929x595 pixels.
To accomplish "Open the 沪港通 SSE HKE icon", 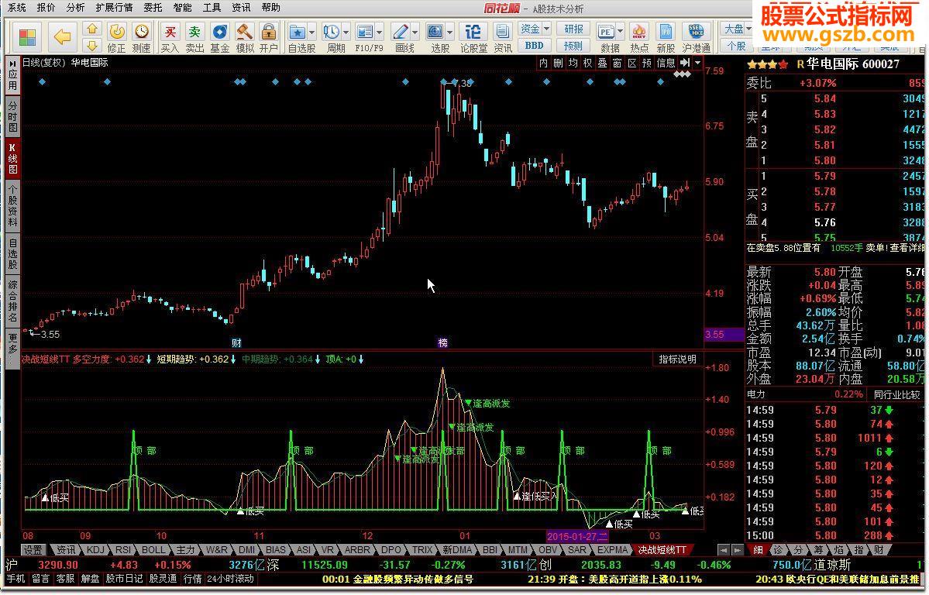I will (x=696, y=32).
